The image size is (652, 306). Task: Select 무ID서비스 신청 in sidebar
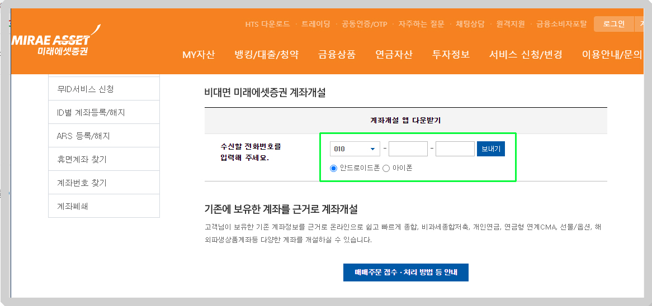tap(104, 88)
